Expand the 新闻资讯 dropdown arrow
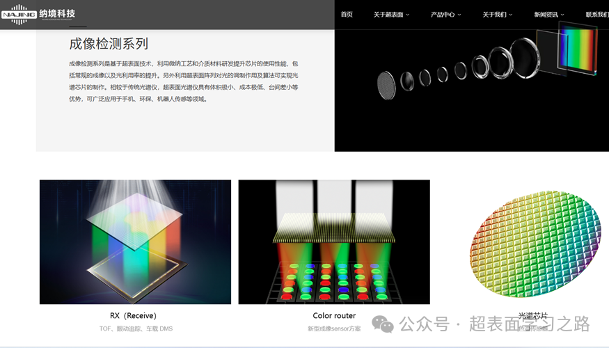 pyautogui.click(x=562, y=15)
